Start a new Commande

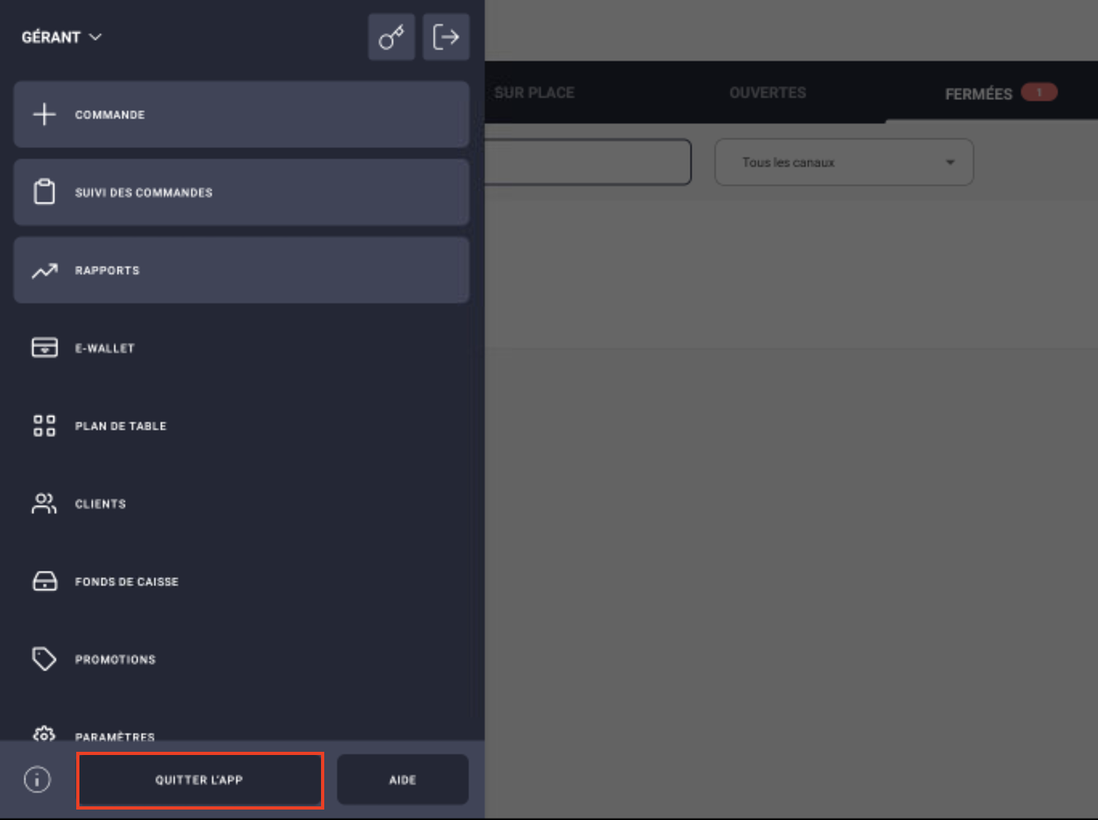[241, 115]
